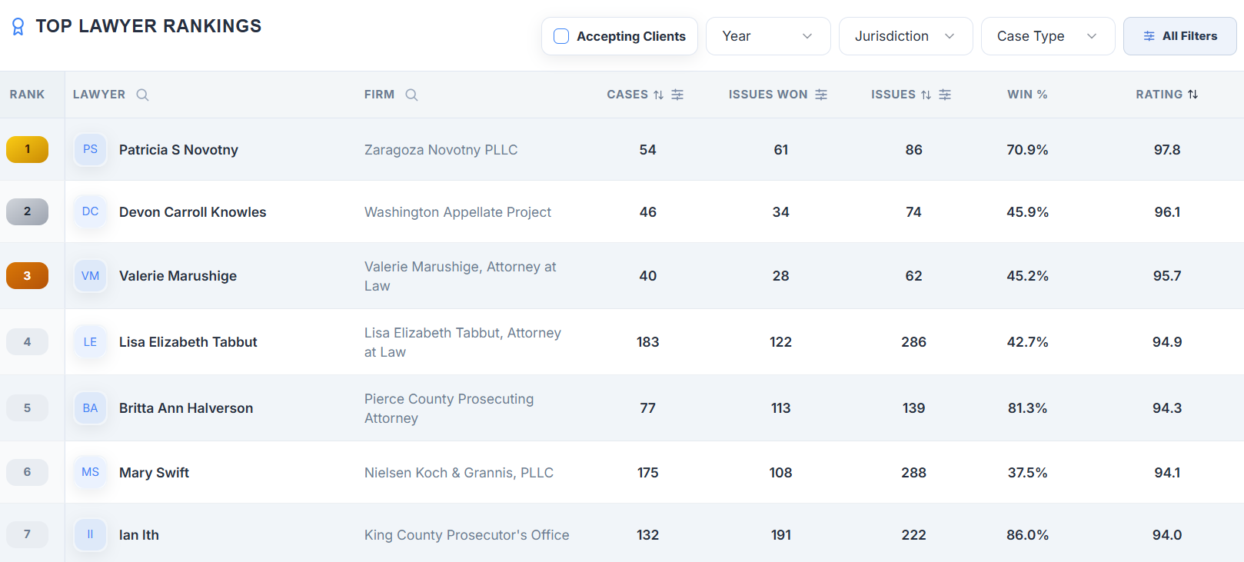
Task: Open the search icon next to Firm column
Action: 411,95
